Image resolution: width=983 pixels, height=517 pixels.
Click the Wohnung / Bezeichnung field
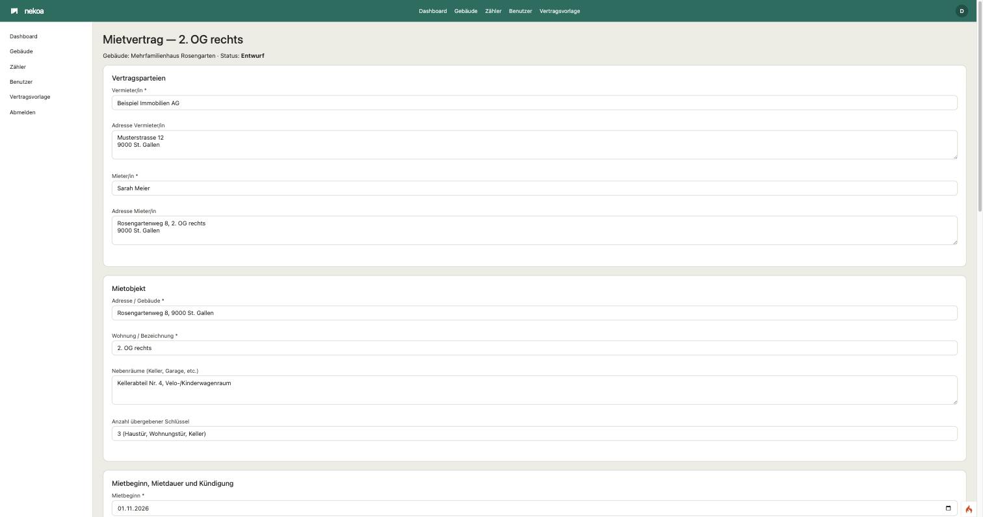point(534,347)
